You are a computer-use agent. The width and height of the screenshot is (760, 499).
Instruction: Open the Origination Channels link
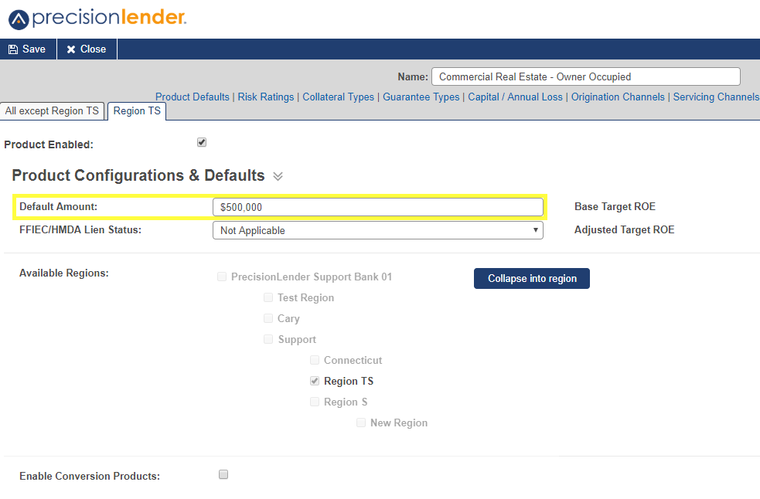tap(618, 97)
